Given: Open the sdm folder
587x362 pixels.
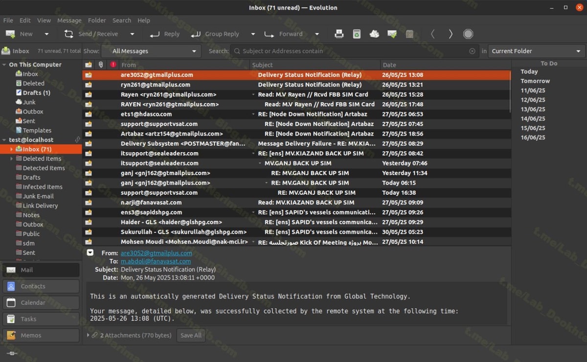Looking at the screenshot, I should point(28,243).
